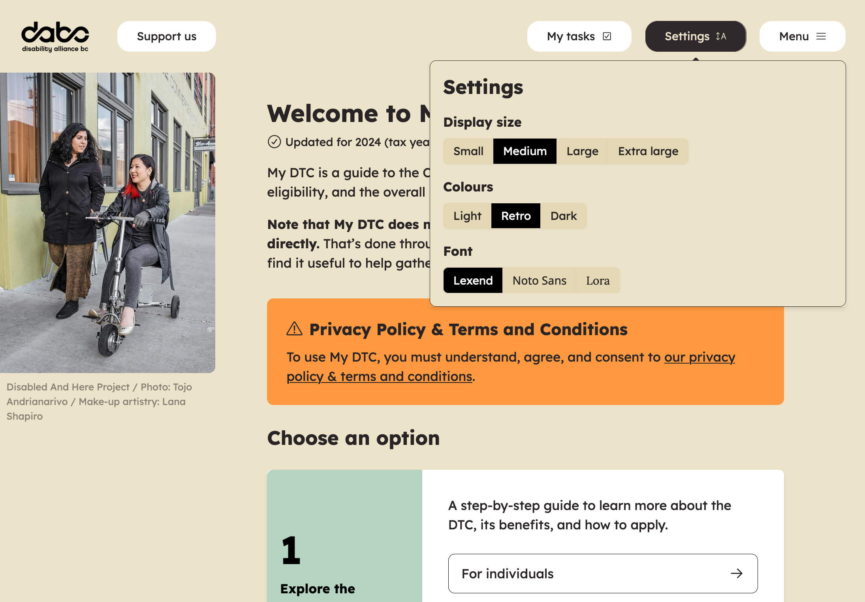Click the DABC disability alliance logo

[55, 37]
